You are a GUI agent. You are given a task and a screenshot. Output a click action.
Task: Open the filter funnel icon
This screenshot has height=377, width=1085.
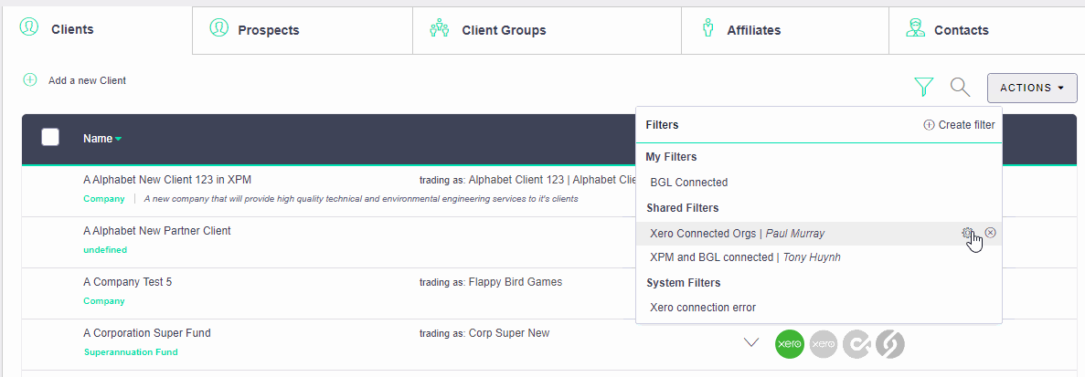click(924, 87)
